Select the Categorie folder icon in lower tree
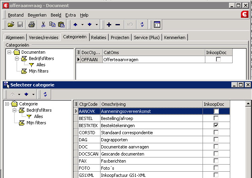This screenshot has height=178, width=252. pyautogui.click(x=14, y=104)
